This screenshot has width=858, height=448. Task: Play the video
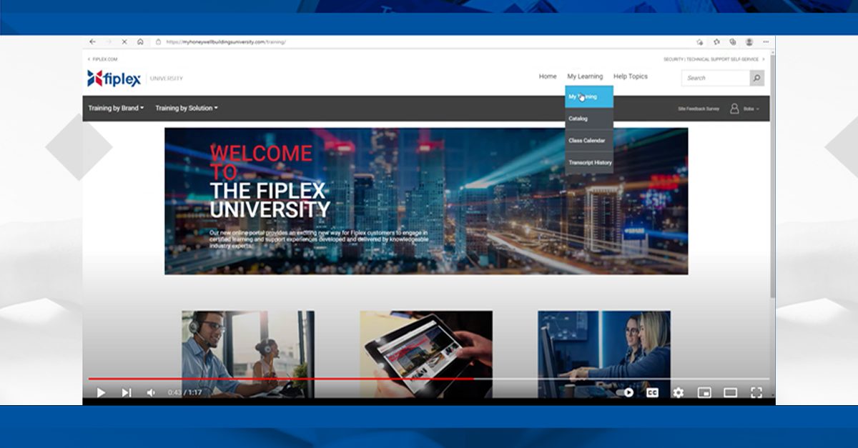click(101, 392)
